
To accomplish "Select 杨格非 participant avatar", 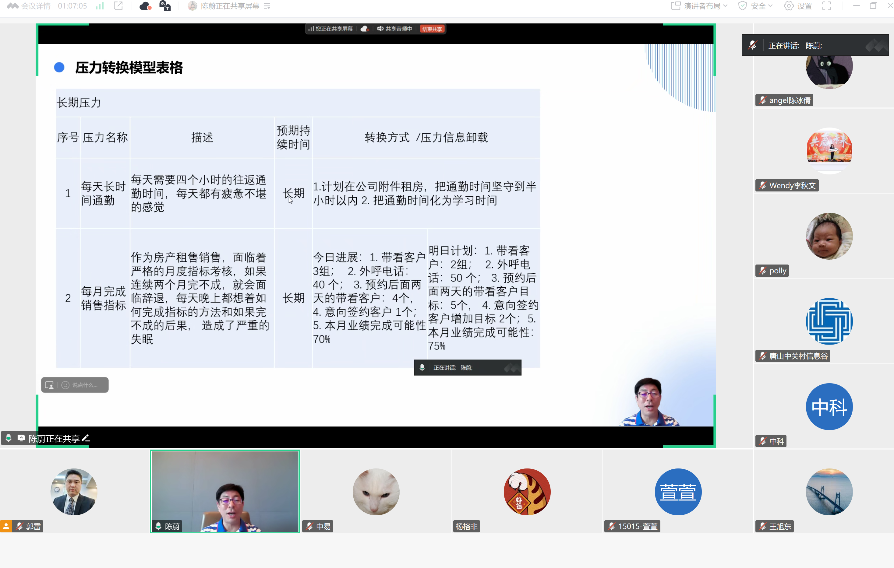I will 527,492.
